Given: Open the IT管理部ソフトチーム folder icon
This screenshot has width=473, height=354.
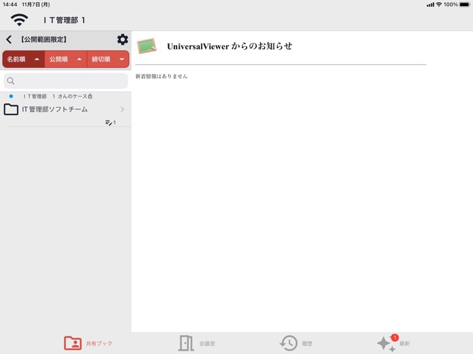Looking at the screenshot, I should coord(11,109).
